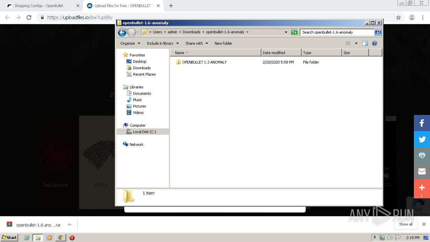Sort by the Type column header

[321, 53]
